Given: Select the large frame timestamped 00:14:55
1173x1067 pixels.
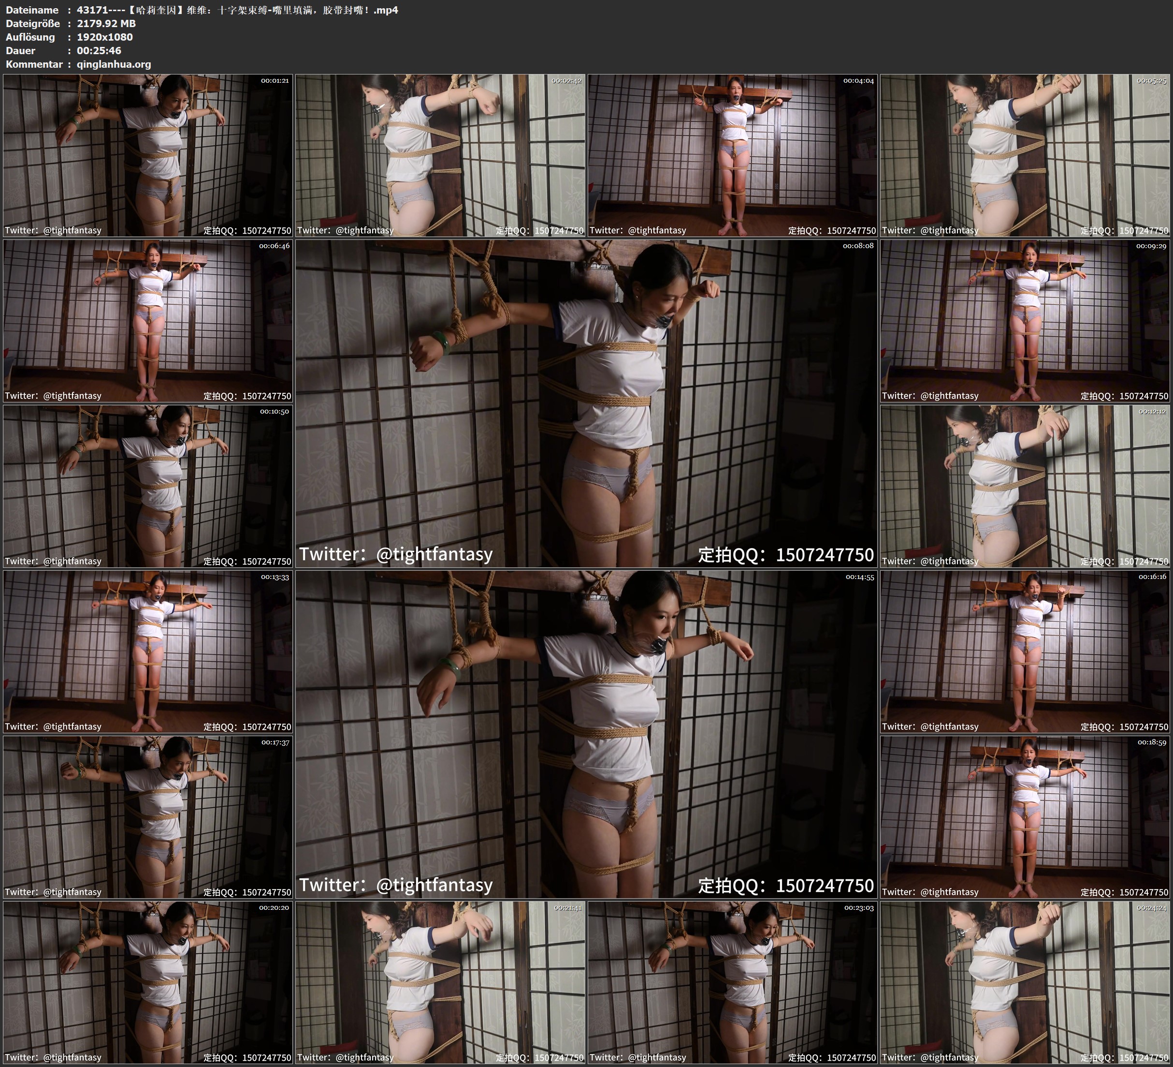Looking at the screenshot, I should (586, 734).
